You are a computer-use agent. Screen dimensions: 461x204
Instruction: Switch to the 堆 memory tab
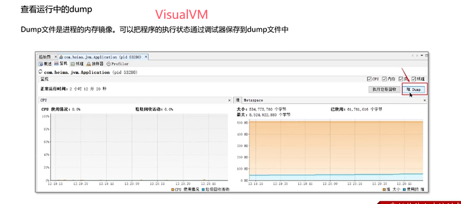click(237, 100)
